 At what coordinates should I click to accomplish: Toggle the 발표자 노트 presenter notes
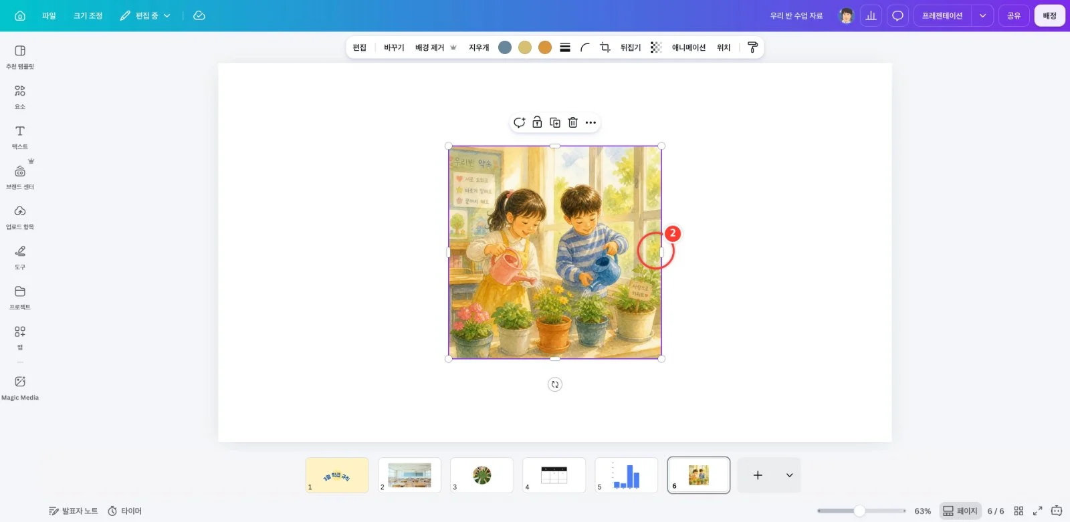(x=73, y=511)
